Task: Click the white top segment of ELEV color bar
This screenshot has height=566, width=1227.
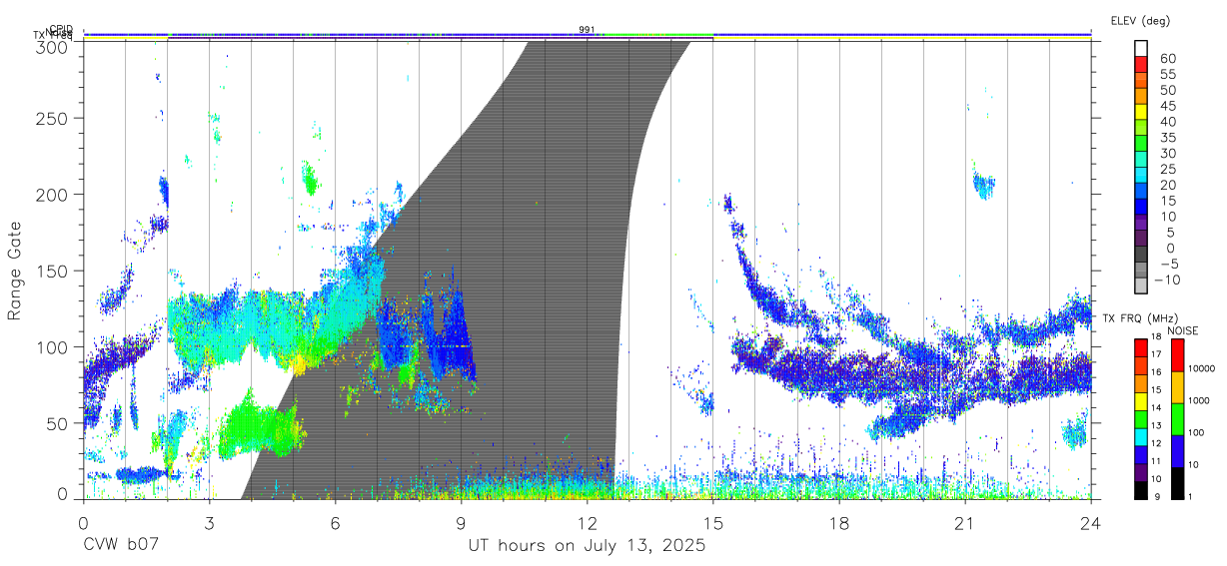Action: click(1142, 48)
